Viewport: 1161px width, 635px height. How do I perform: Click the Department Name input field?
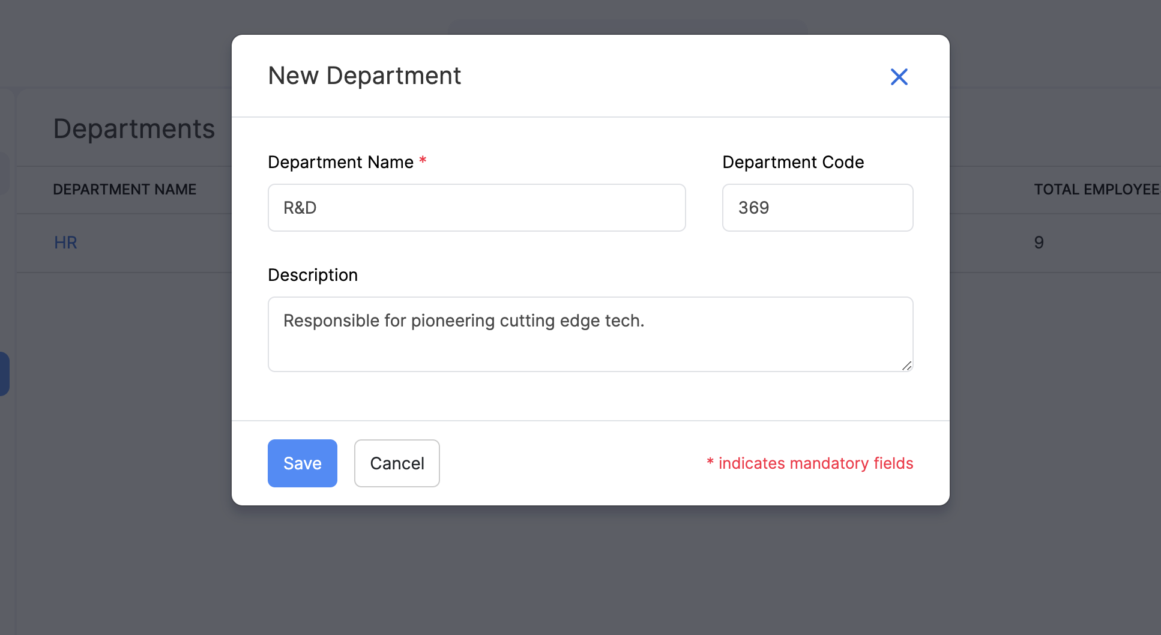point(476,208)
